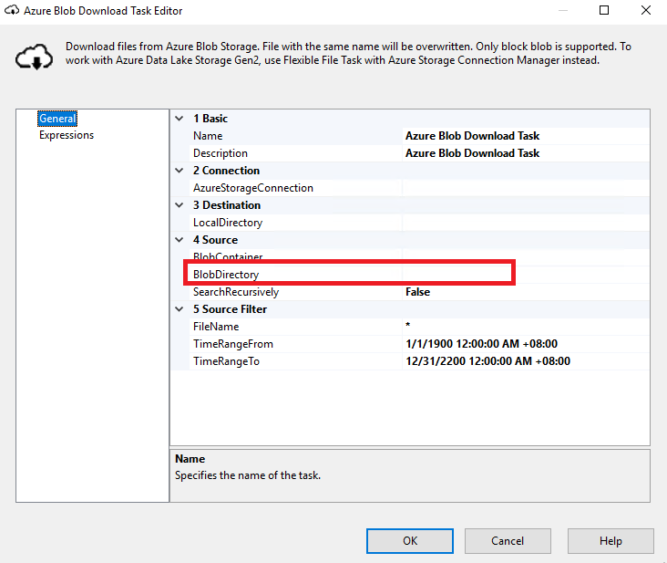The image size is (667, 563).
Task: Collapse the 1 Basic section chevron
Action: tap(180, 119)
